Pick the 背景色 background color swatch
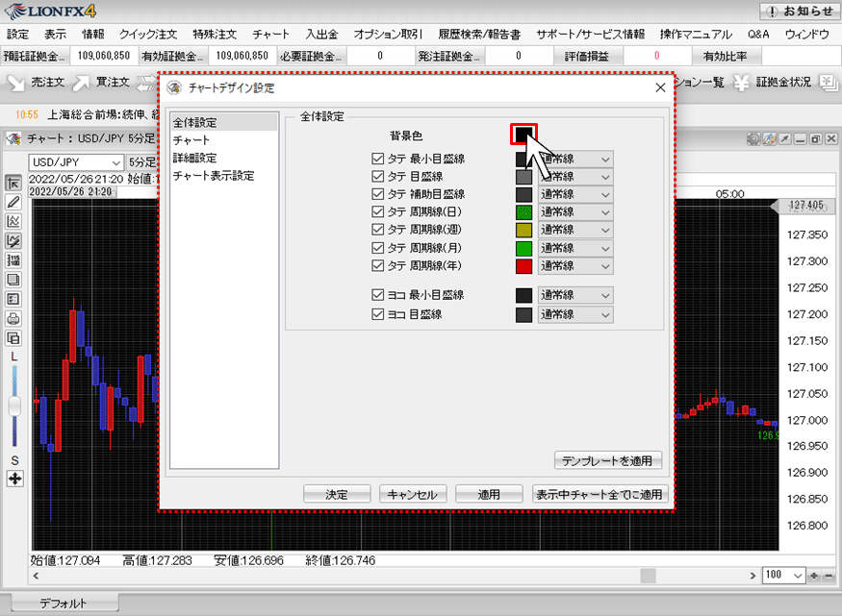This screenshot has width=842, height=616. click(523, 134)
